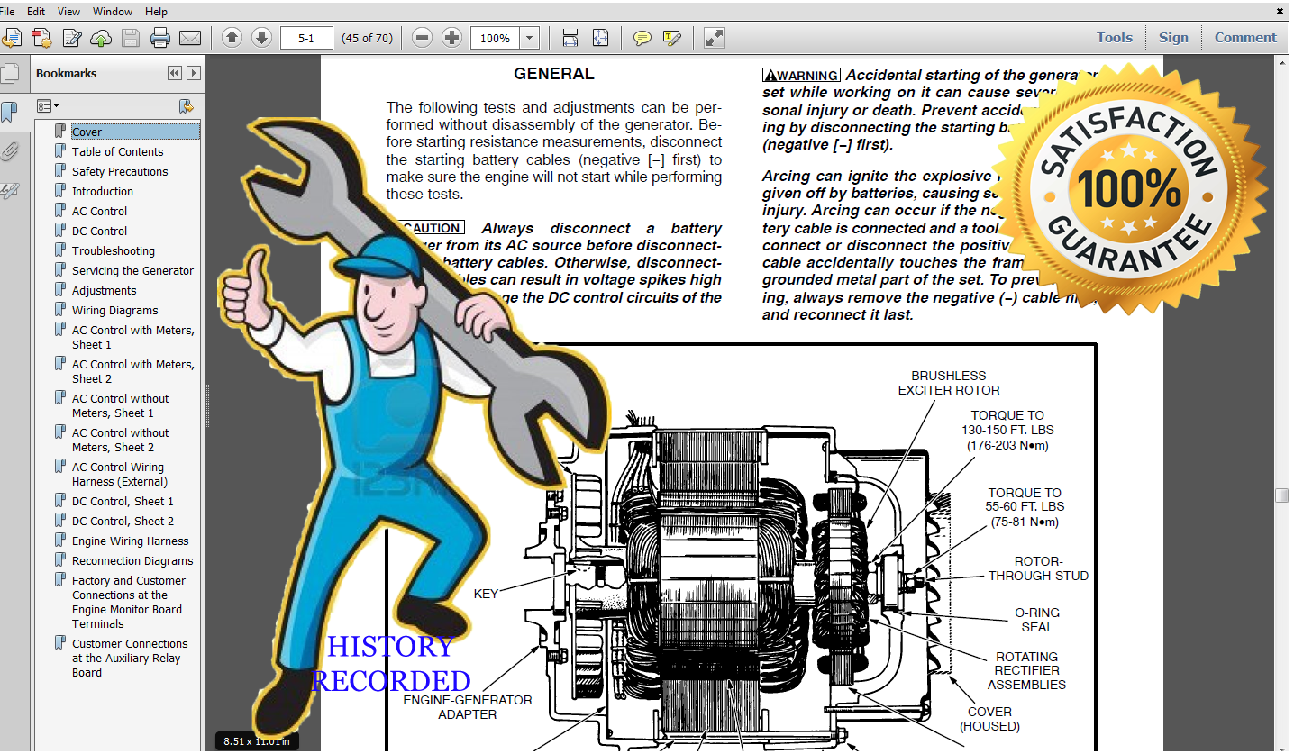Enter Full Screen reading mode
1294x754 pixels.
click(714, 37)
